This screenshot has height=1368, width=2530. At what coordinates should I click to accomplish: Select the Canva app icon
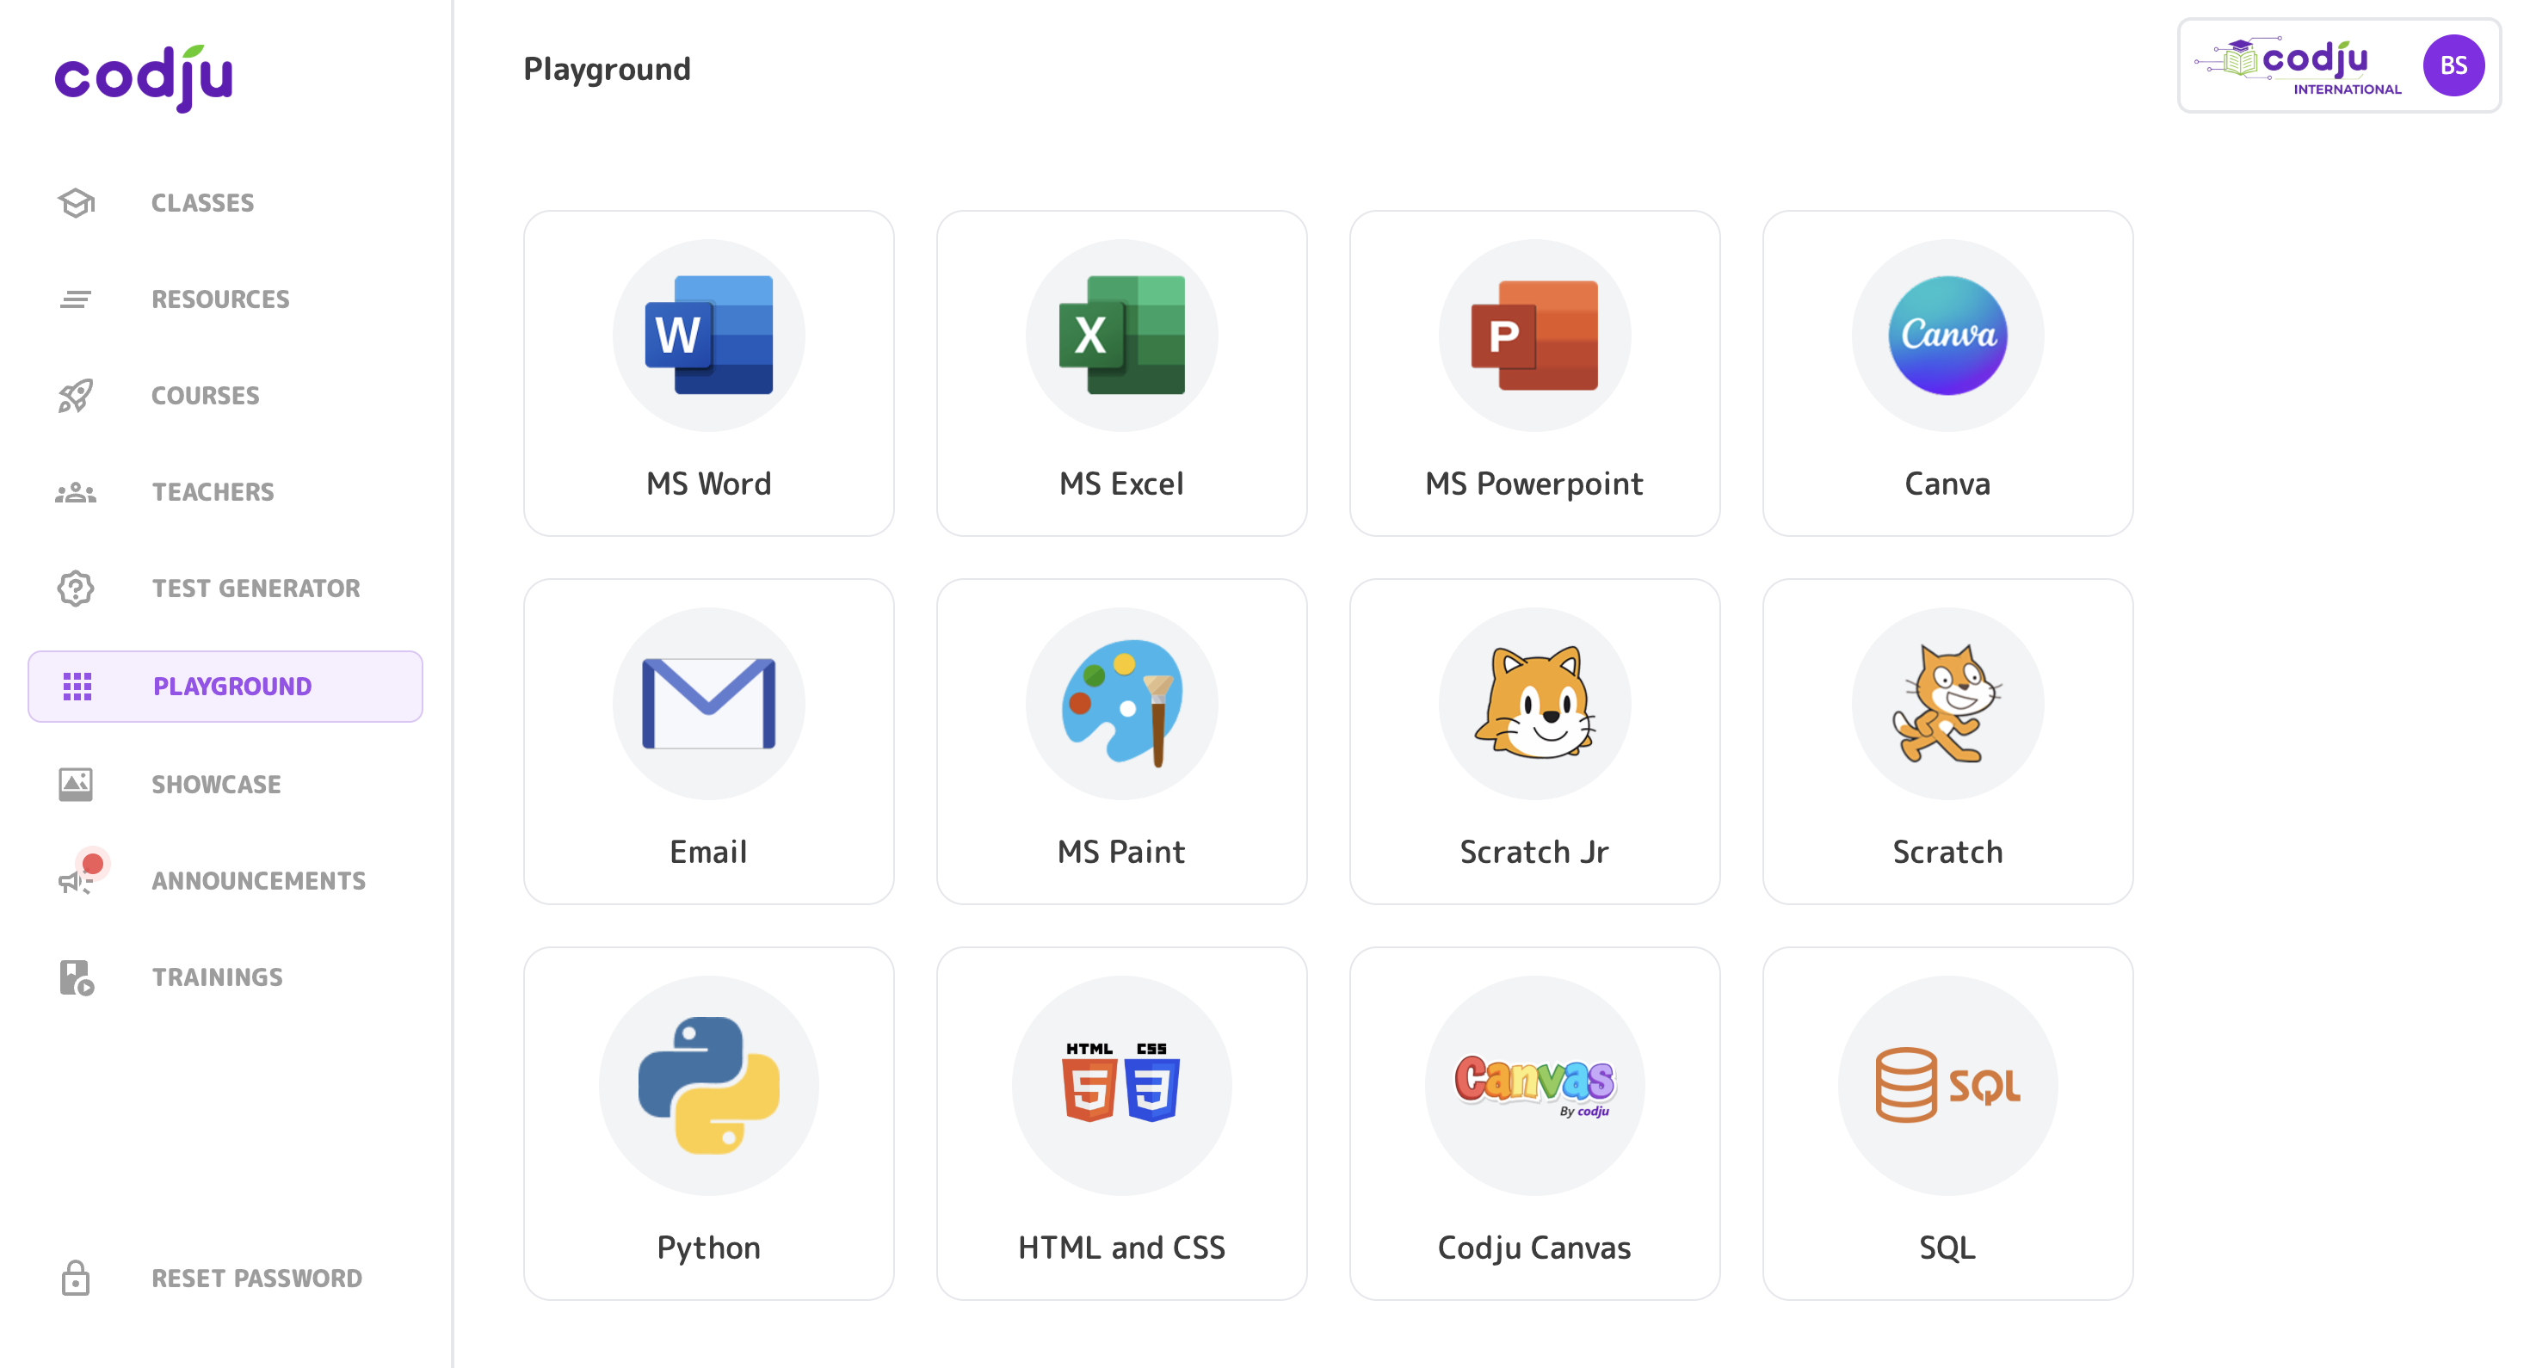pyautogui.click(x=1947, y=373)
